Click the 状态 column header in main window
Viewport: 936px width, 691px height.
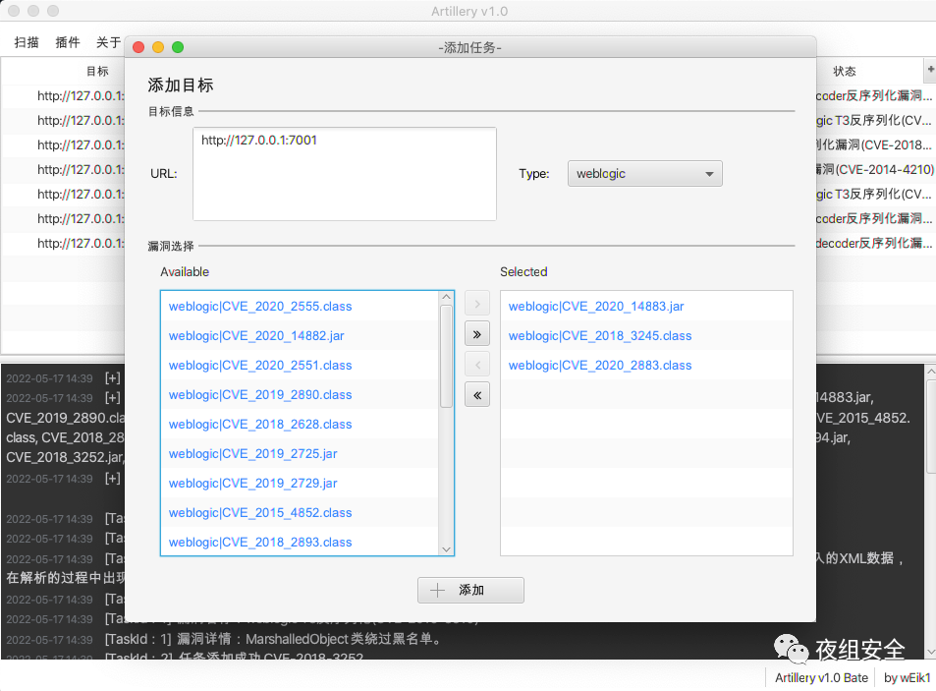(844, 71)
